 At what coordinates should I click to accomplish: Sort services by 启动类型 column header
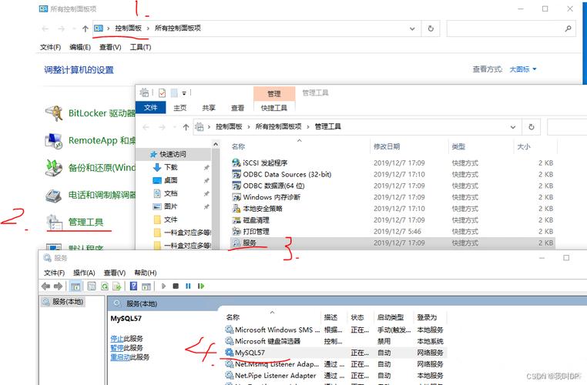point(394,317)
